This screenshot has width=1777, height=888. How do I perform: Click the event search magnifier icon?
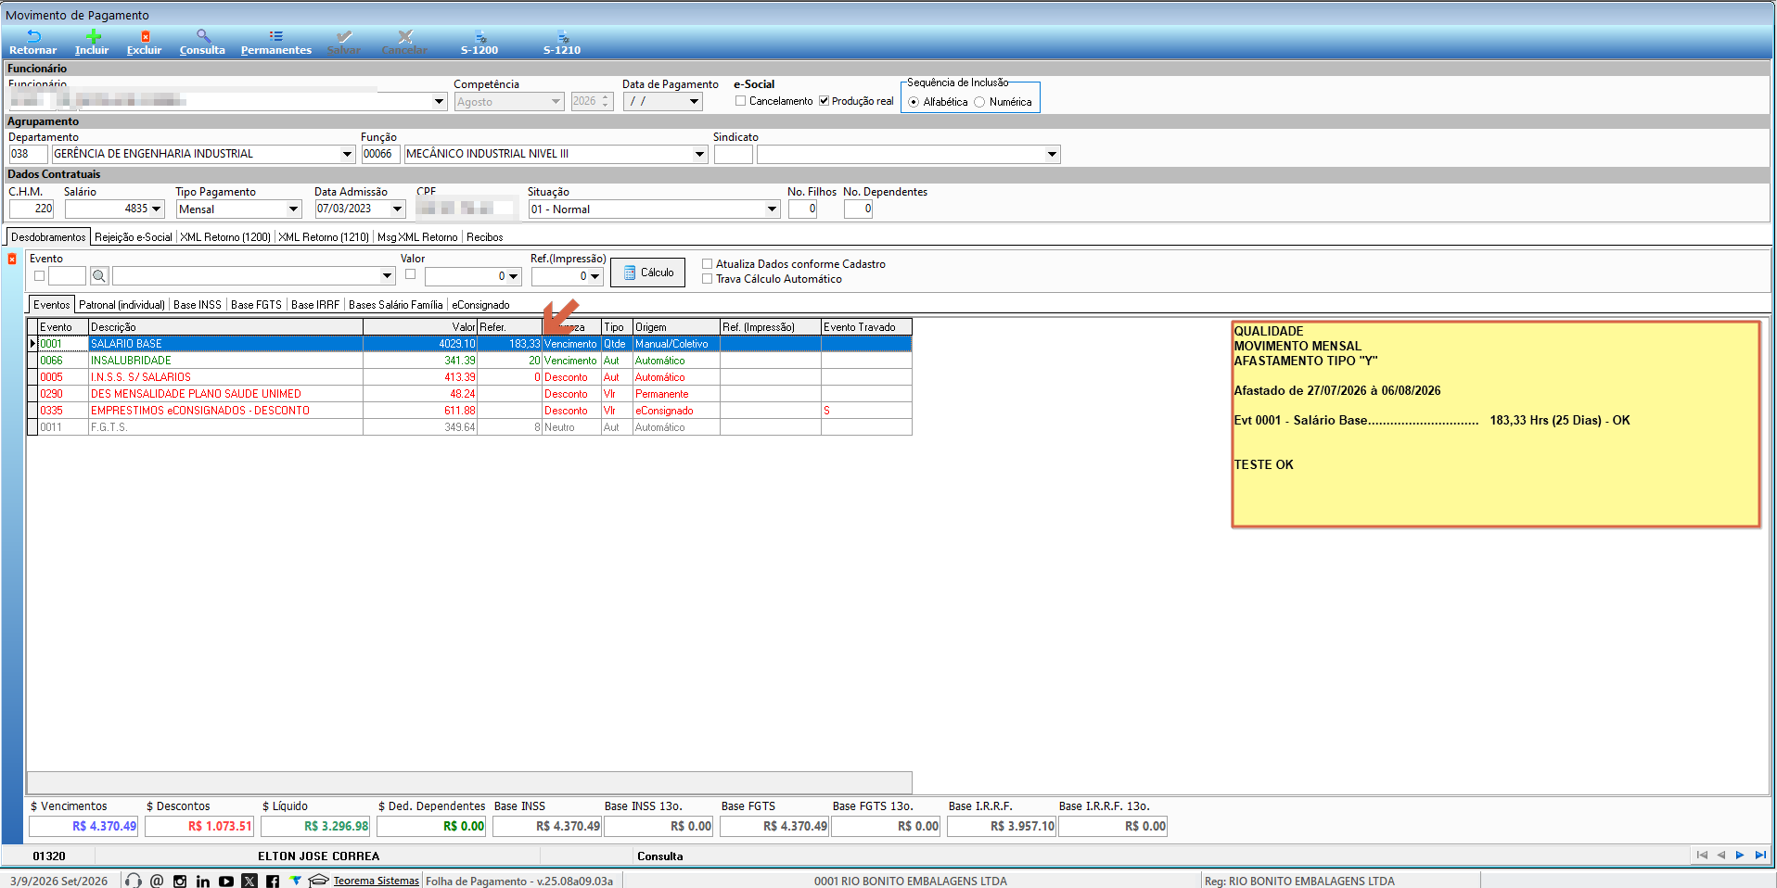(x=99, y=275)
